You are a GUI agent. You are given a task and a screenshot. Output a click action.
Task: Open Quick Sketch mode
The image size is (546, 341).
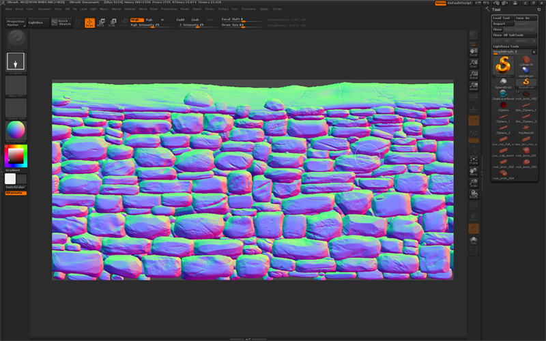click(63, 23)
